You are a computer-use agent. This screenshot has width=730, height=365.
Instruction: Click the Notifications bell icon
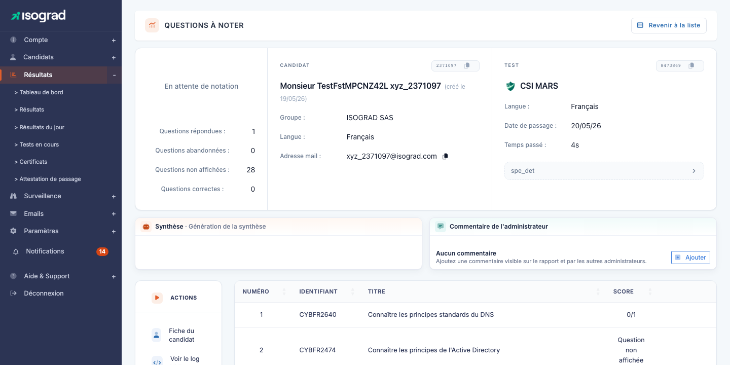coord(16,251)
